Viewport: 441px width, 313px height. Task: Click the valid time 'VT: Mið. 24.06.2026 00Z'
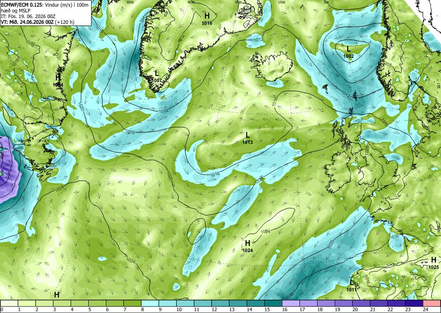pos(27,22)
